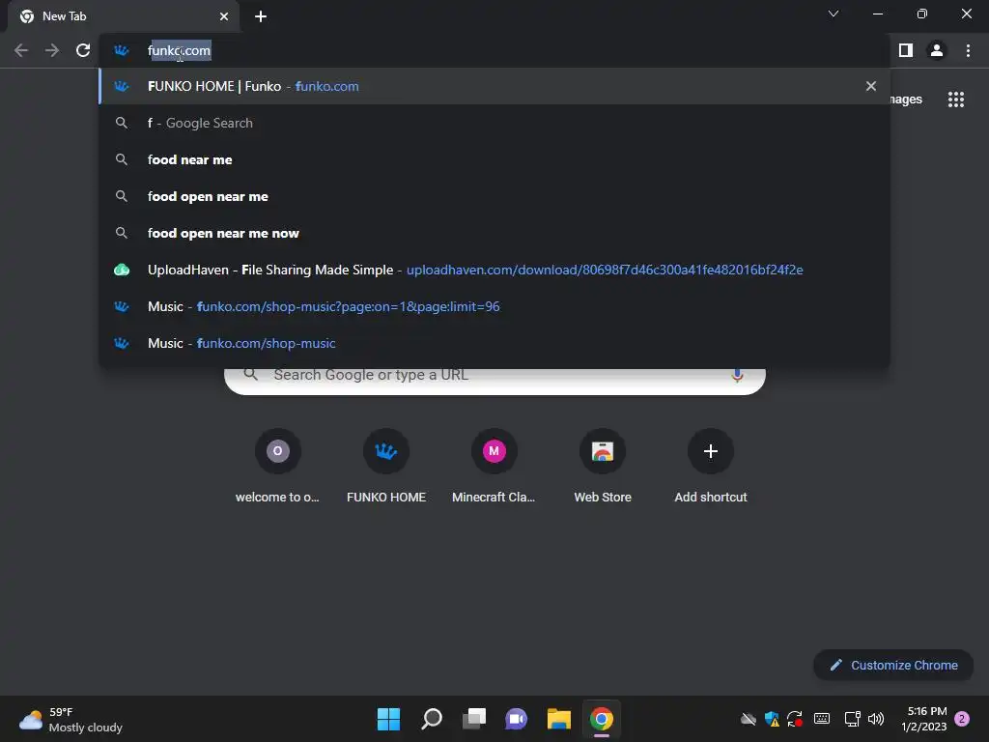
Task: Open Task View on taskbar
Action: pyautogui.click(x=474, y=719)
